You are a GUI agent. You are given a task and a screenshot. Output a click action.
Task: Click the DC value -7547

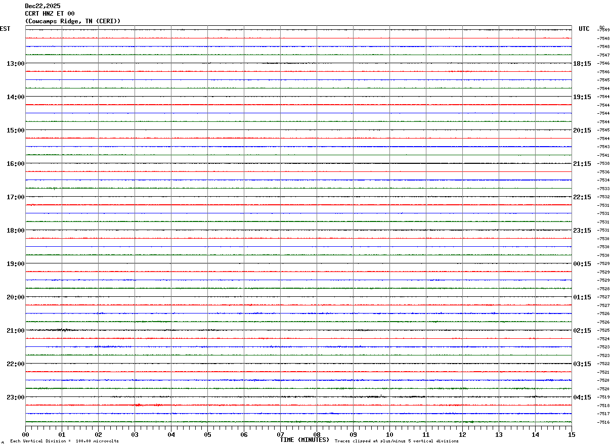pyautogui.click(x=603, y=55)
